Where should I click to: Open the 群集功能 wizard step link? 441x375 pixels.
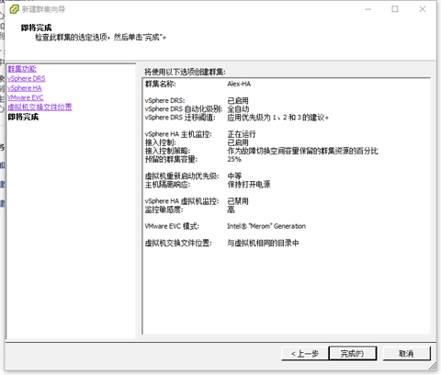22,69
